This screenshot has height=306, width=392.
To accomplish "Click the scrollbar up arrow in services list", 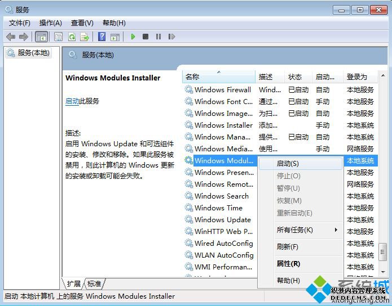I will point(383,75).
